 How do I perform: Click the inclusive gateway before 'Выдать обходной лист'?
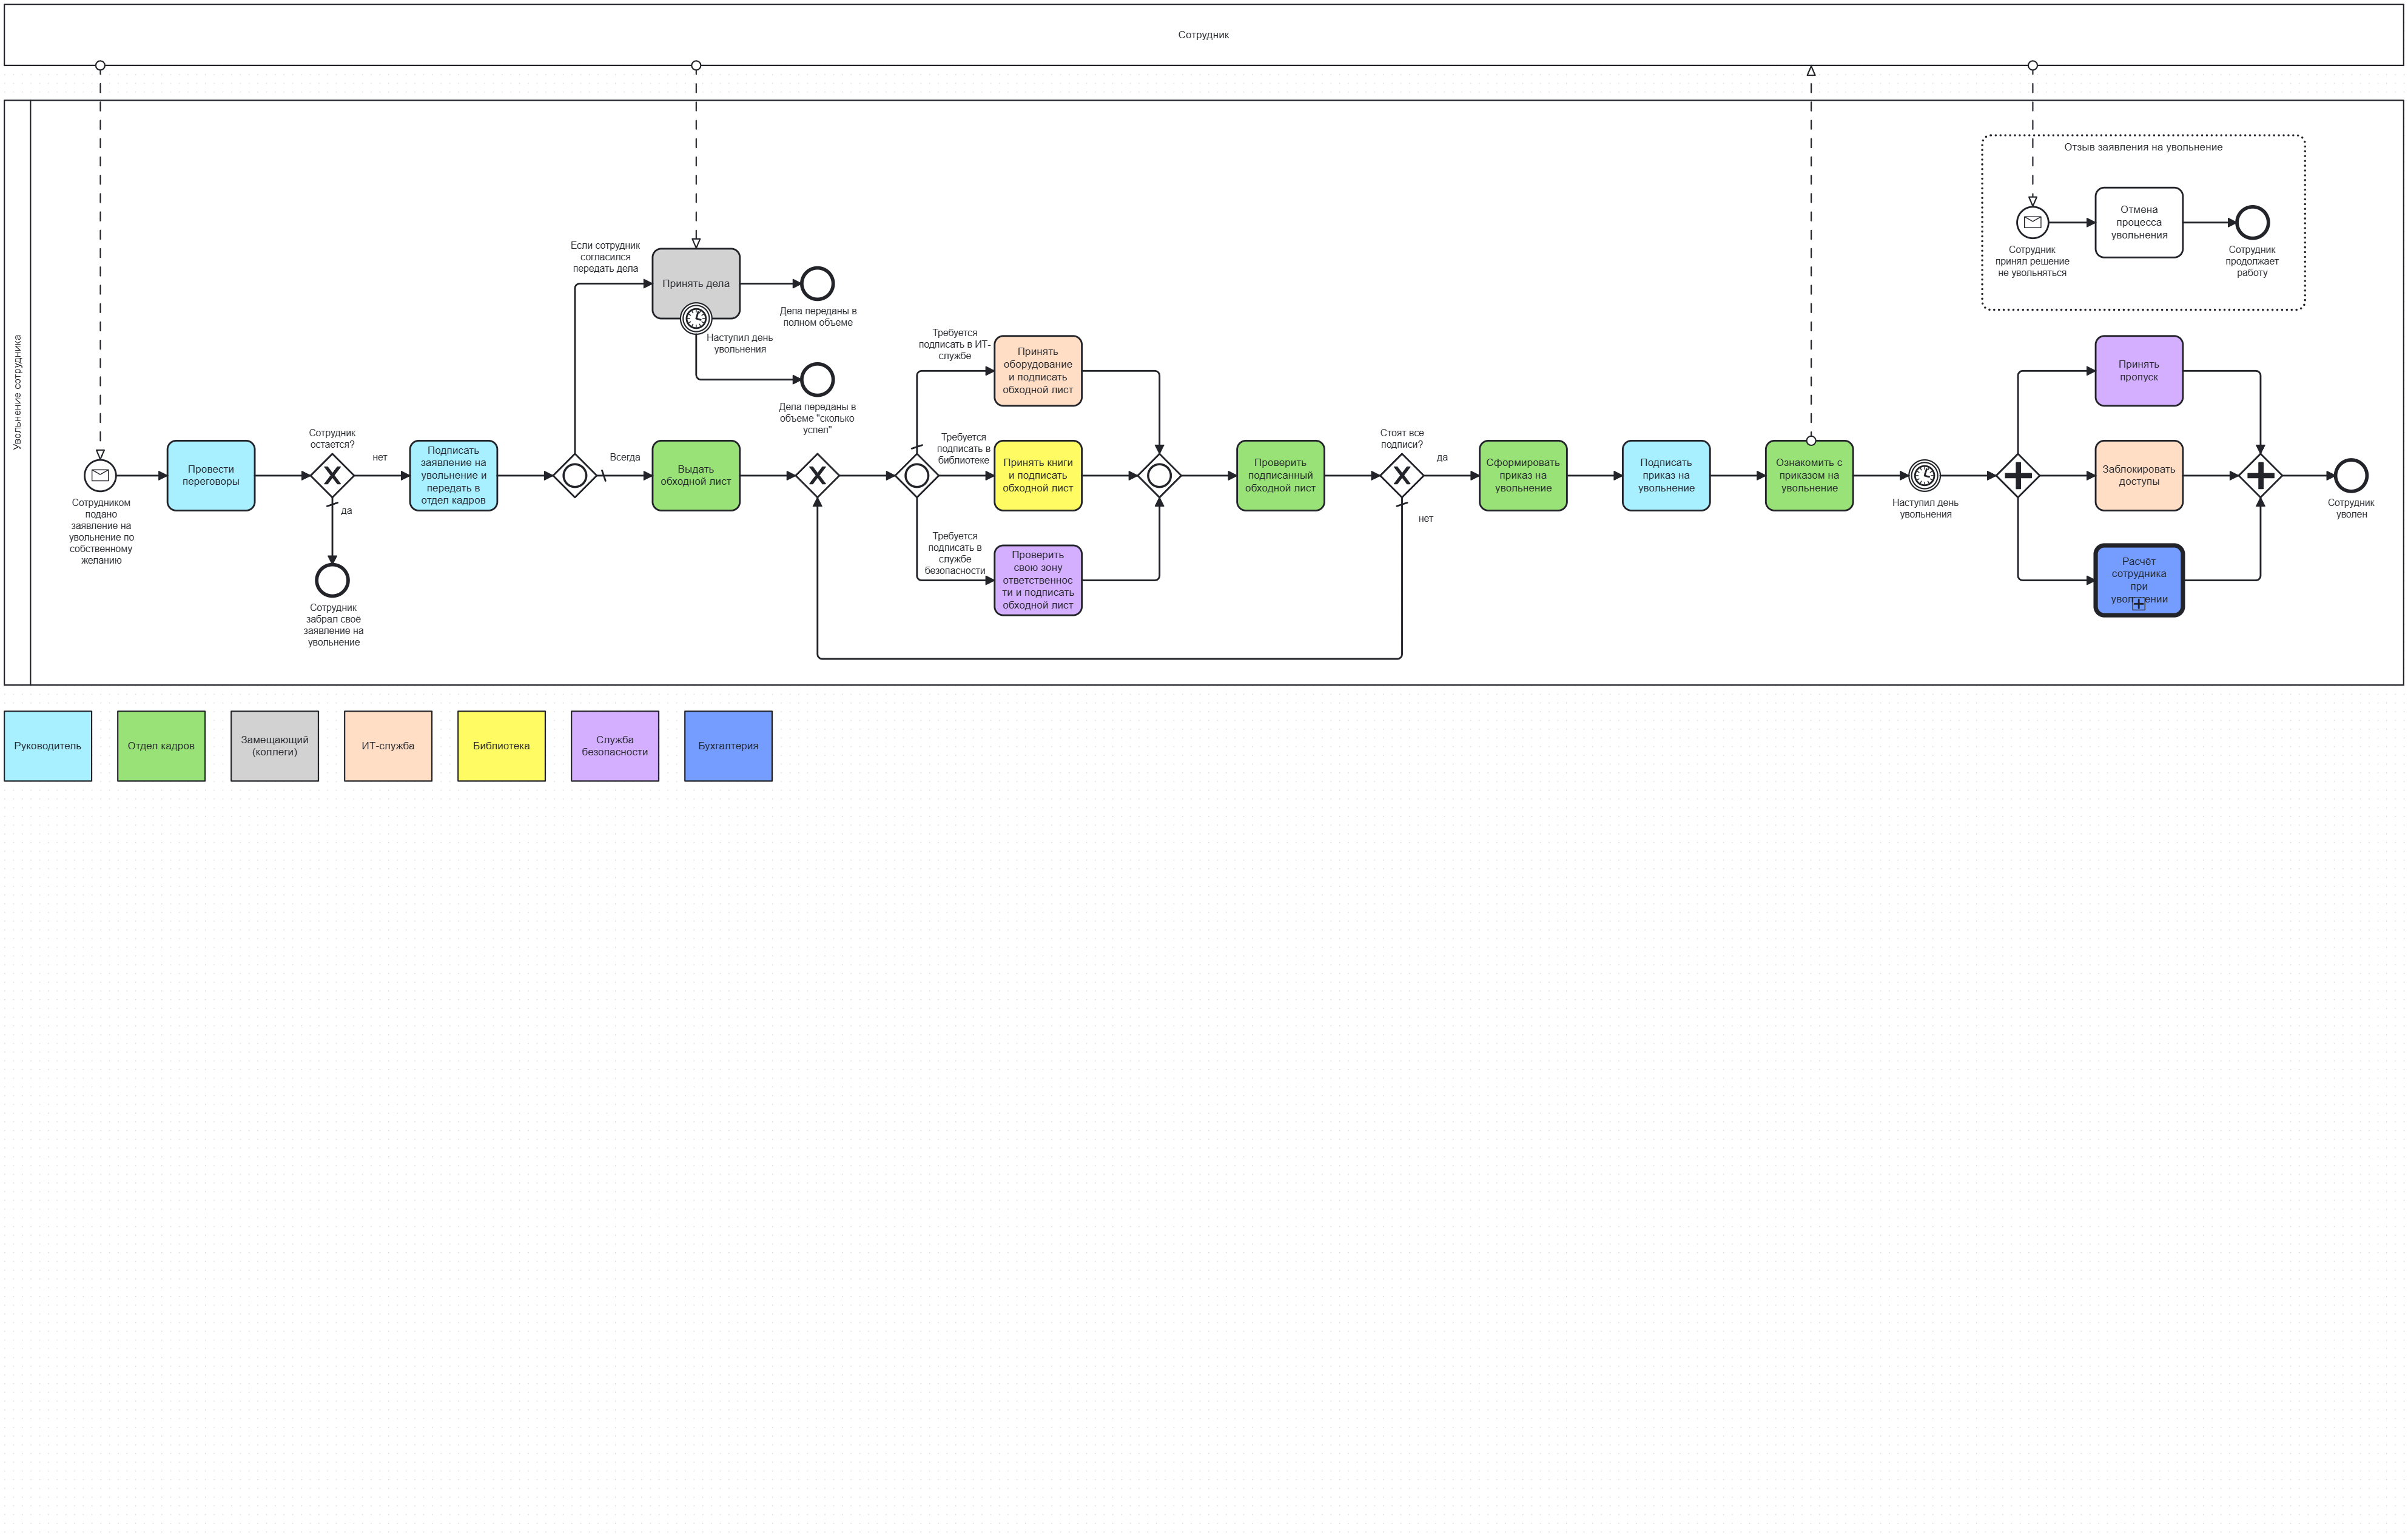point(575,476)
